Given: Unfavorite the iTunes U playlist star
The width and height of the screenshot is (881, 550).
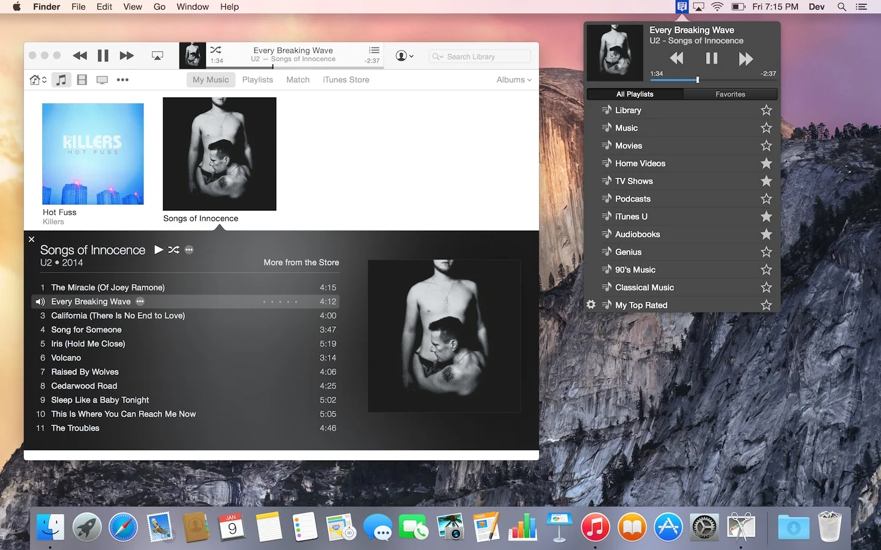Looking at the screenshot, I should tap(766, 216).
